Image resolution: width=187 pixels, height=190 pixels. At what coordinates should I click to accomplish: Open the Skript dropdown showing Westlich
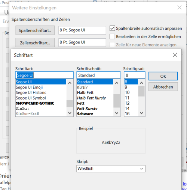pos(111,169)
